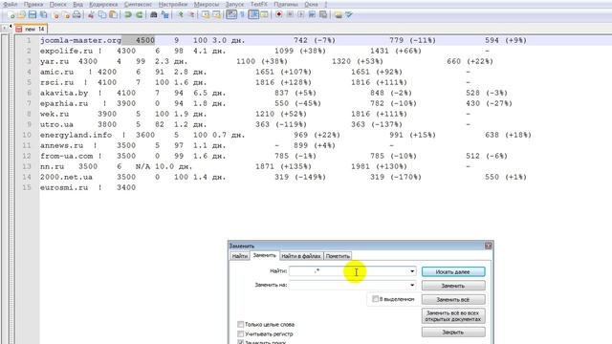Show all characters with pilcrow icon
612x344 pixels.
point(242,15)
